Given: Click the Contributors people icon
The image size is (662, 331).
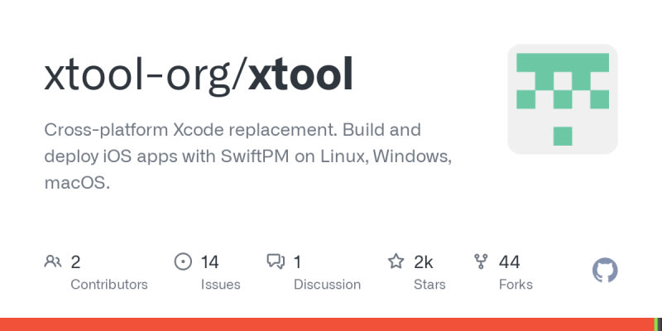Looking at the screenshot, I should (53, 262).
